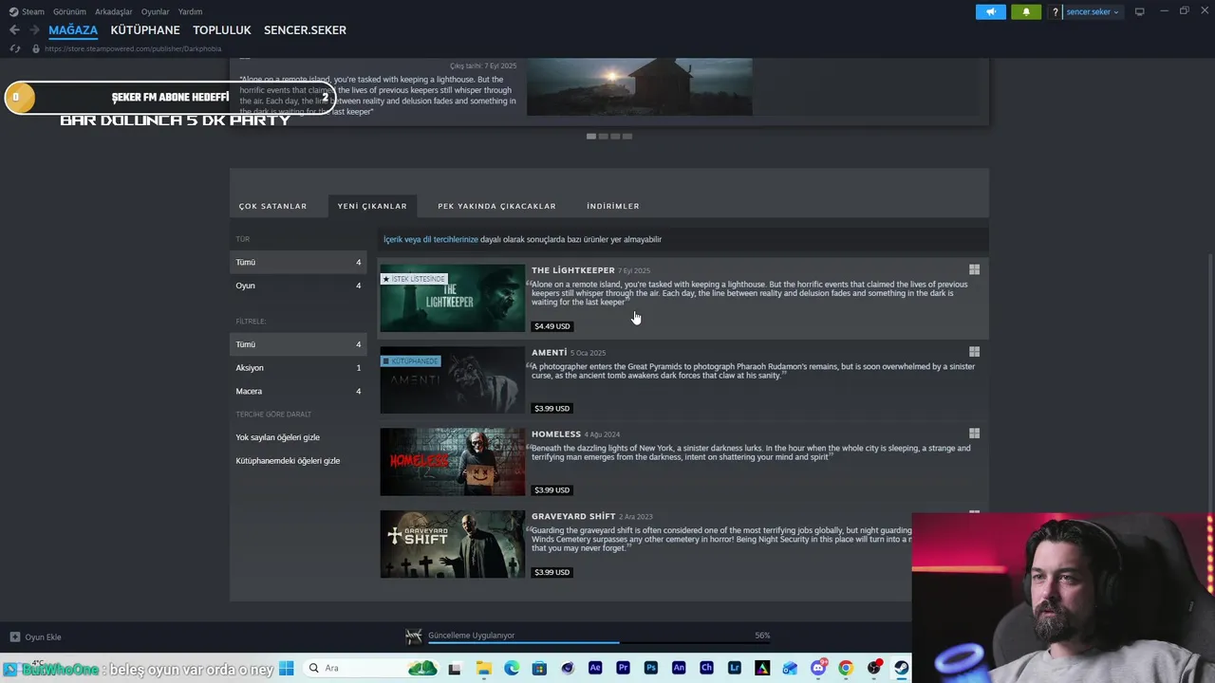The height and width of the screenshot is (683, 1215).
Task: Toggle Yok sayılan öğeleri gizle
Action: point(277,437)
